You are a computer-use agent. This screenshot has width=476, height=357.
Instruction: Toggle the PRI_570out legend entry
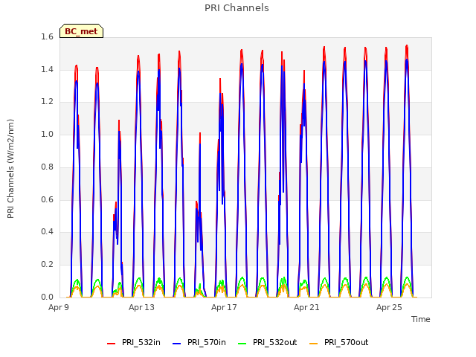click(x=339, y=342)
